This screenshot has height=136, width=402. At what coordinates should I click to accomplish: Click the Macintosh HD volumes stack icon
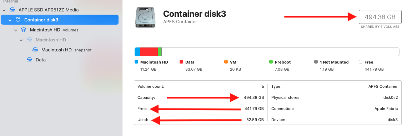pyautogui.click(x=24, y=30)
